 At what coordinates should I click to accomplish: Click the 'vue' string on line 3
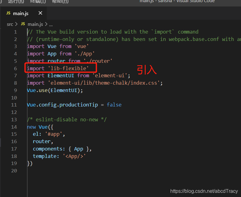click(82, 46)
